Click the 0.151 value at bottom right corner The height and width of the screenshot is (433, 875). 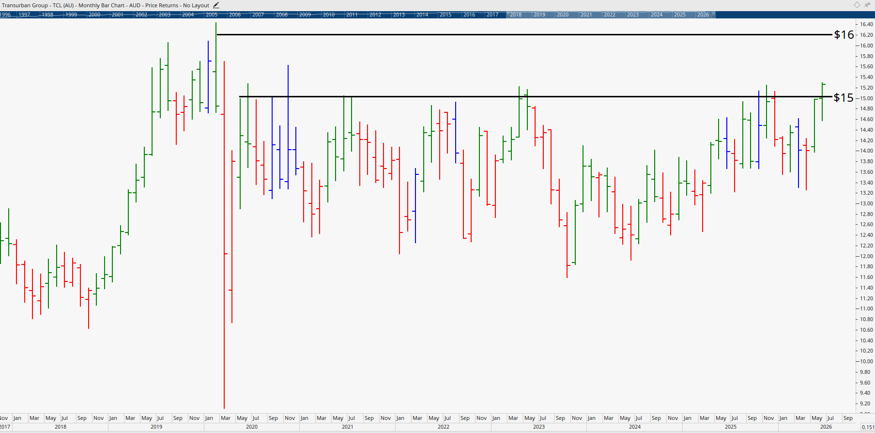coord(868,427)
